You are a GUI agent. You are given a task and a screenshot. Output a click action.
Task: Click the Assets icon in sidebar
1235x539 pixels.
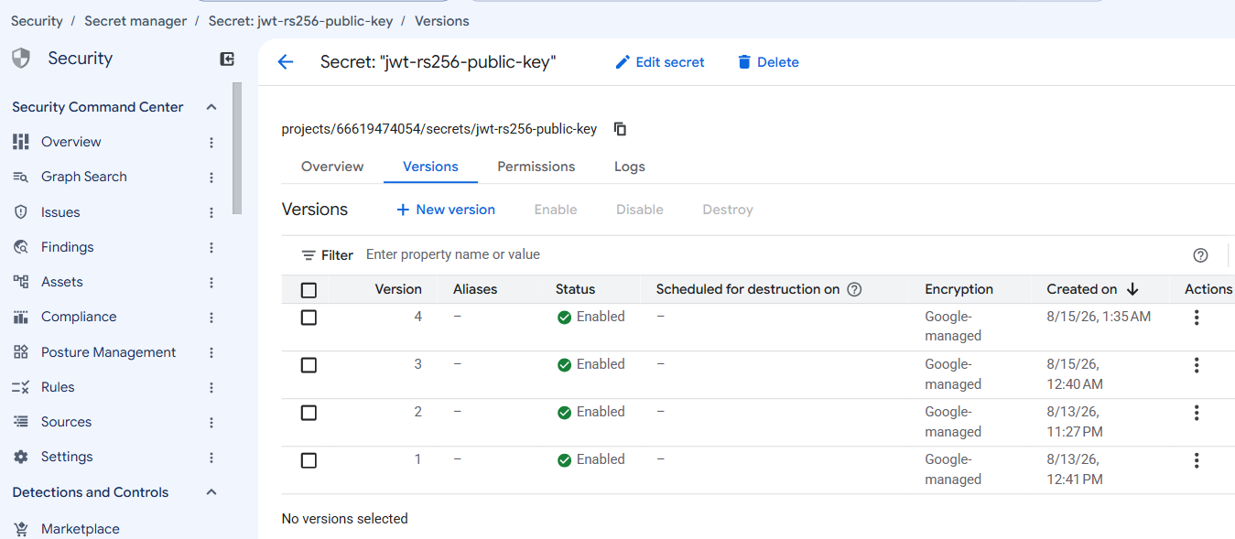point(21,282)
